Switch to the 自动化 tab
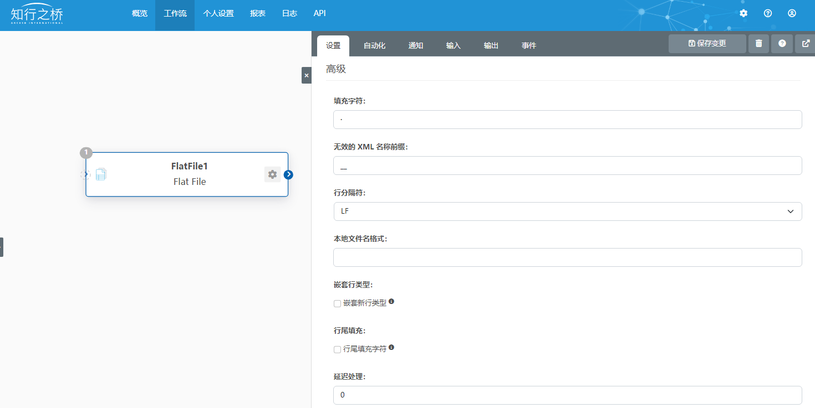Viewport: 815px width, 408px height. (x=374, y=45)
